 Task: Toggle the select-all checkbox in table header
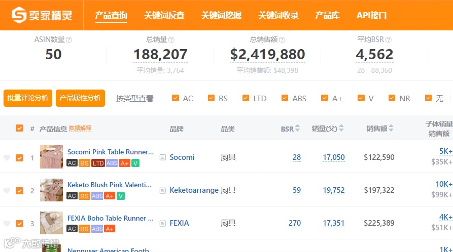click(x=19, y=128)
